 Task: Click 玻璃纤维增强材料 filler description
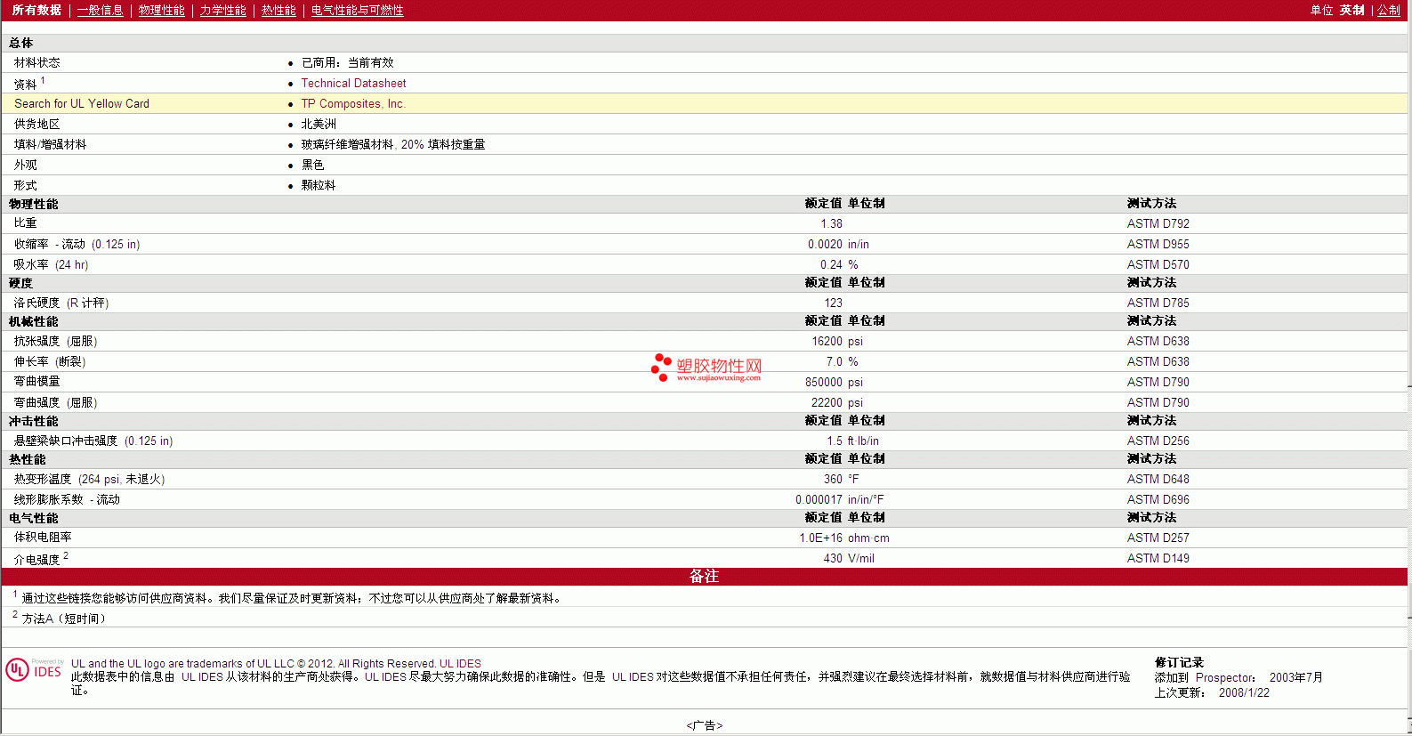(392, 144)
